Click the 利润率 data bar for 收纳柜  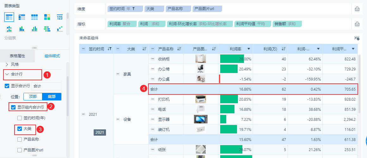tap(232, 59)
